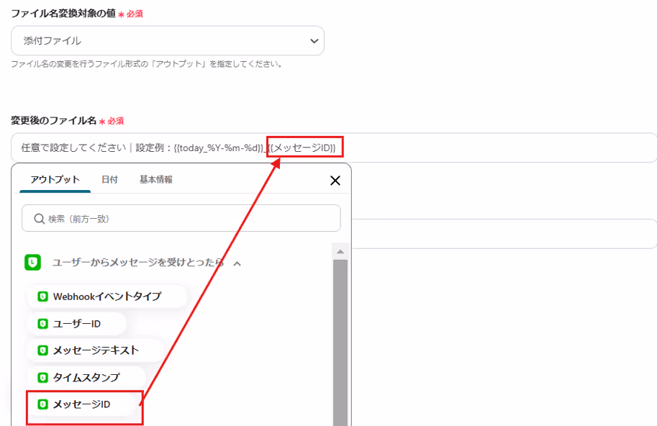This screenshot has height=426, width=657.
Task: Click LINE icon on メッセージID chip
Action: (42, 404)
